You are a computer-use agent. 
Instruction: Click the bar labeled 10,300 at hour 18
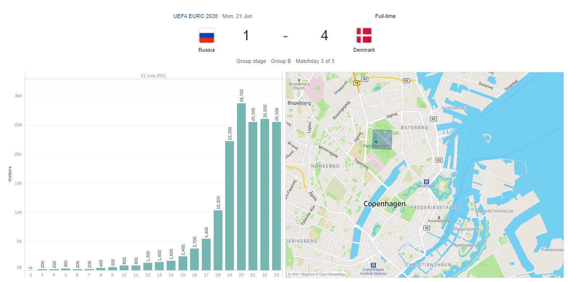(218, 240)
